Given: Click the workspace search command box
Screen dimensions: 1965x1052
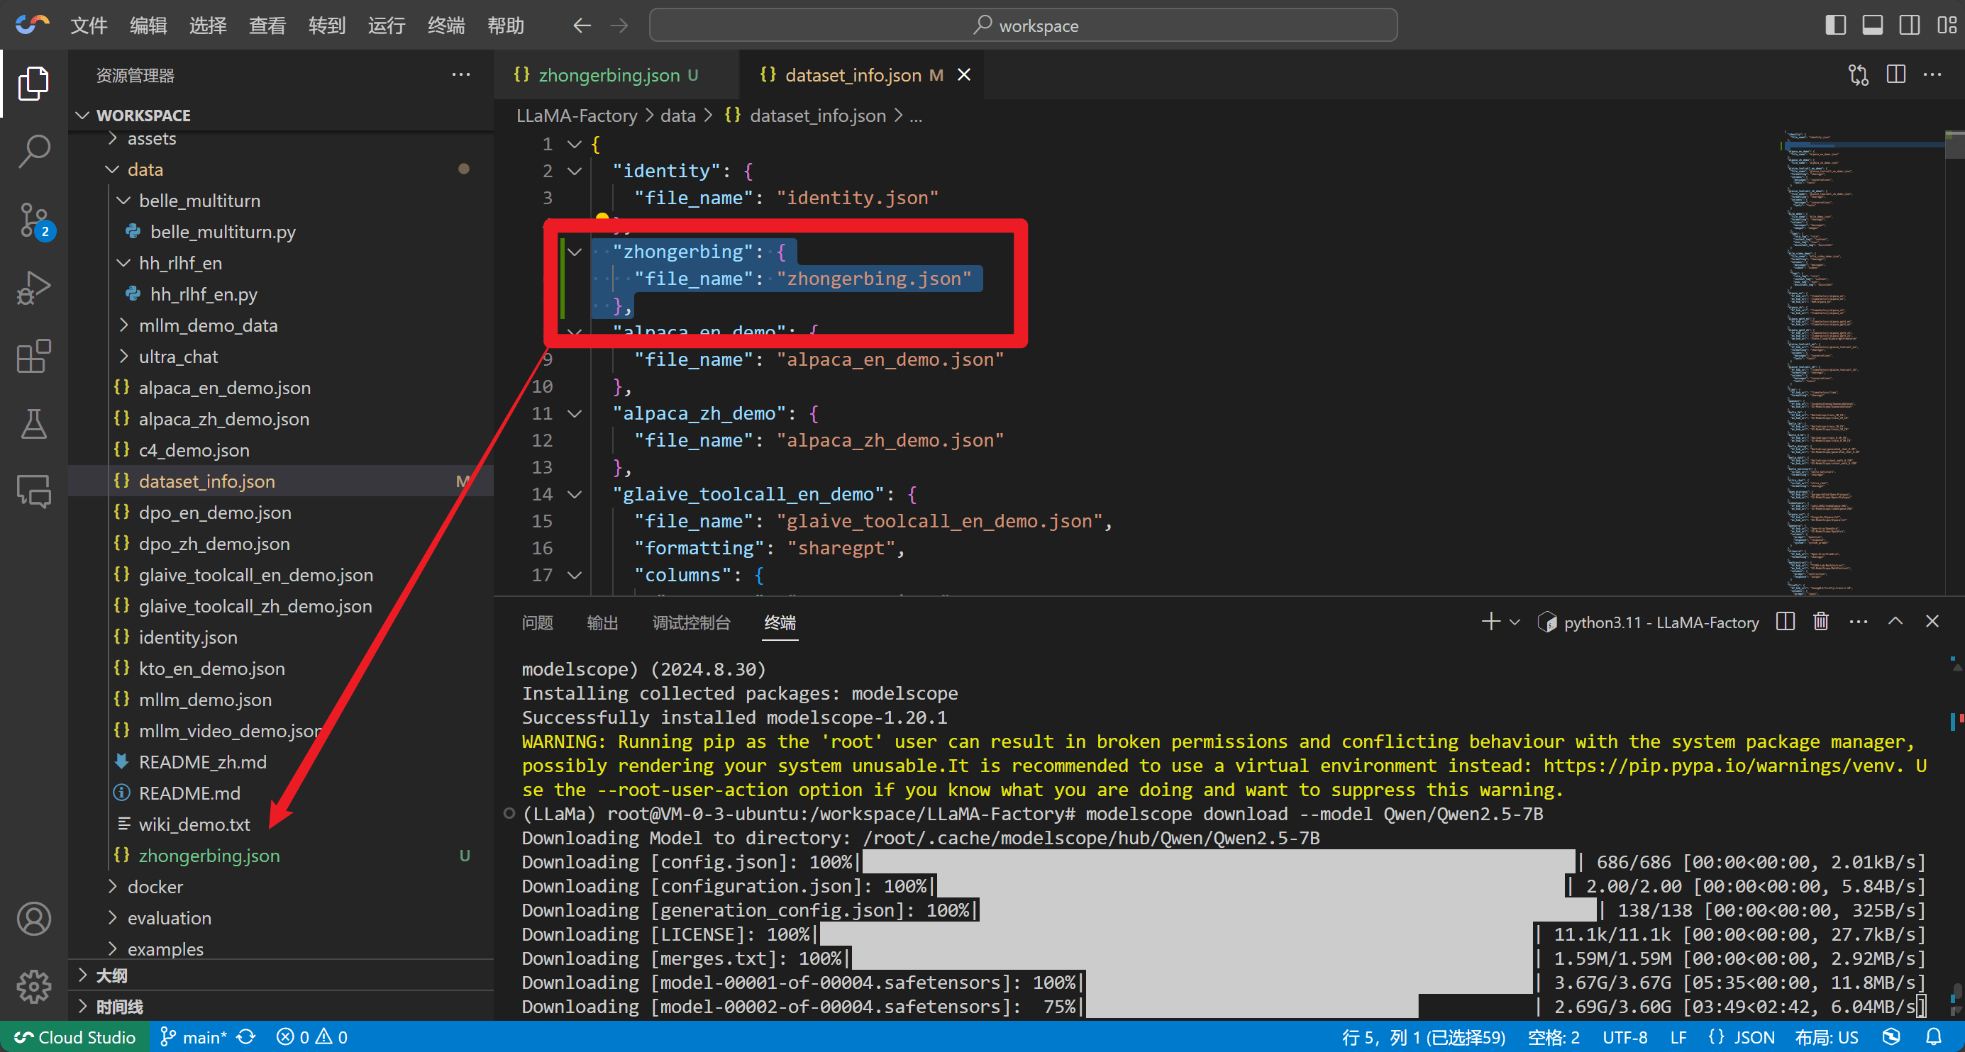Looking at the screenshot, I should pos(1023,25).
